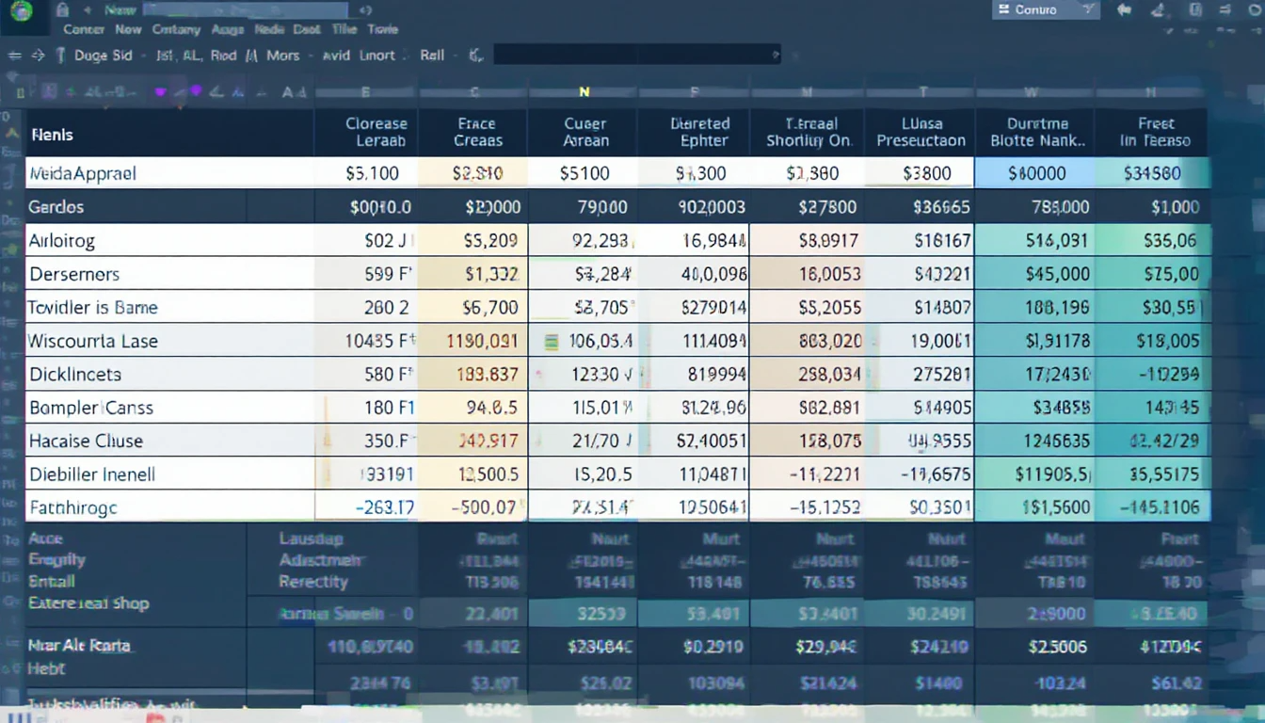Open the Tovie menu
The height and width of the screenshot is (723, 1265).
pos(382,29)
